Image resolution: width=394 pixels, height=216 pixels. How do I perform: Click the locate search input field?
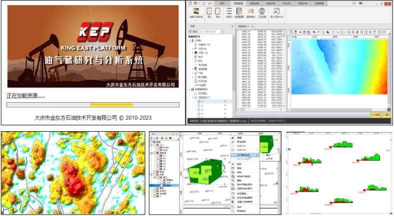(210, 31)
